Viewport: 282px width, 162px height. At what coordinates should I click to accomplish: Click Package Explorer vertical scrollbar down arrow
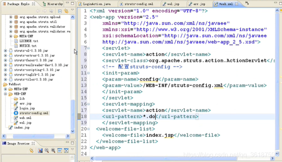(73, 131)
